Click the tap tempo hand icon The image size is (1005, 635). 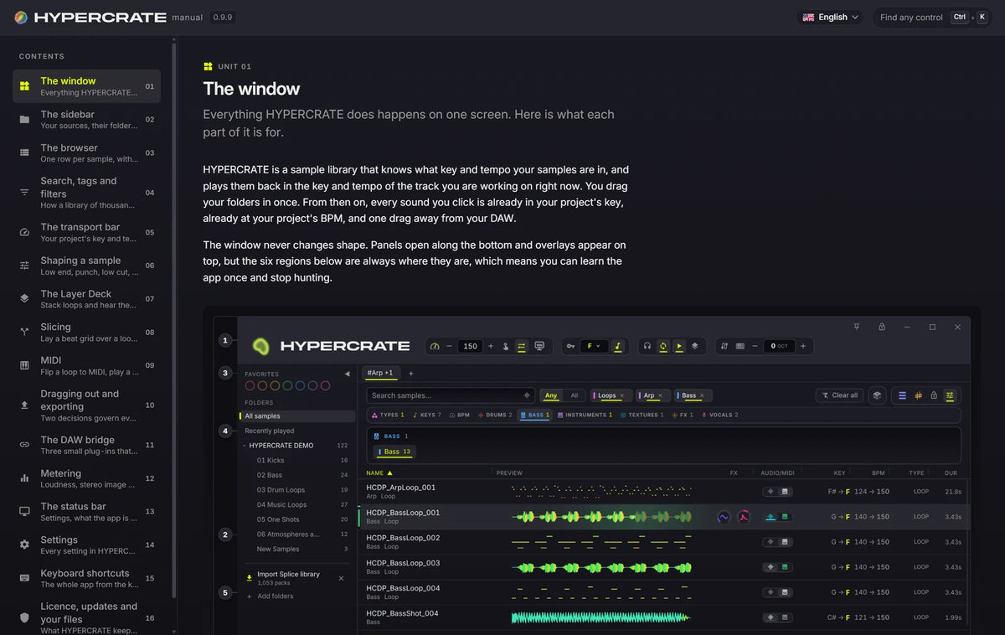[x=506, y=346]
